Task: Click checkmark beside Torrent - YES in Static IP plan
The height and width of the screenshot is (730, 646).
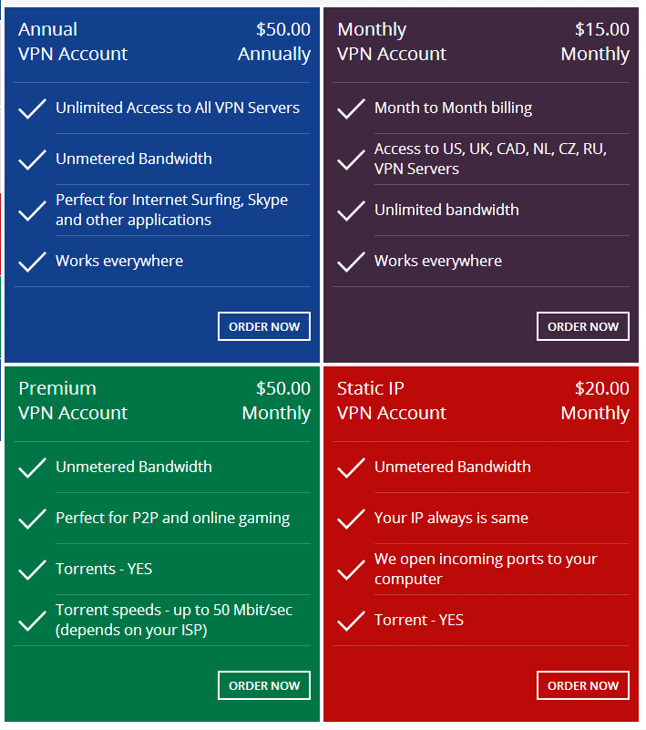Action: [351, 621]
